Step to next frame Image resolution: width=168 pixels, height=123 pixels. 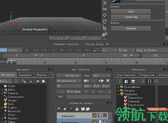[79, 50]
